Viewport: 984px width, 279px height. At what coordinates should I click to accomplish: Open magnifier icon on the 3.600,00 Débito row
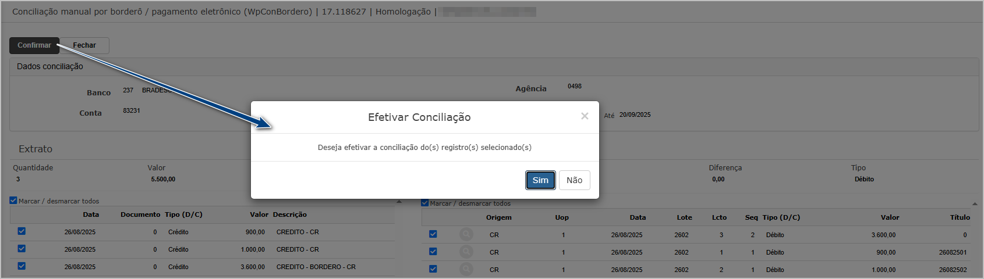coord(466,235)
